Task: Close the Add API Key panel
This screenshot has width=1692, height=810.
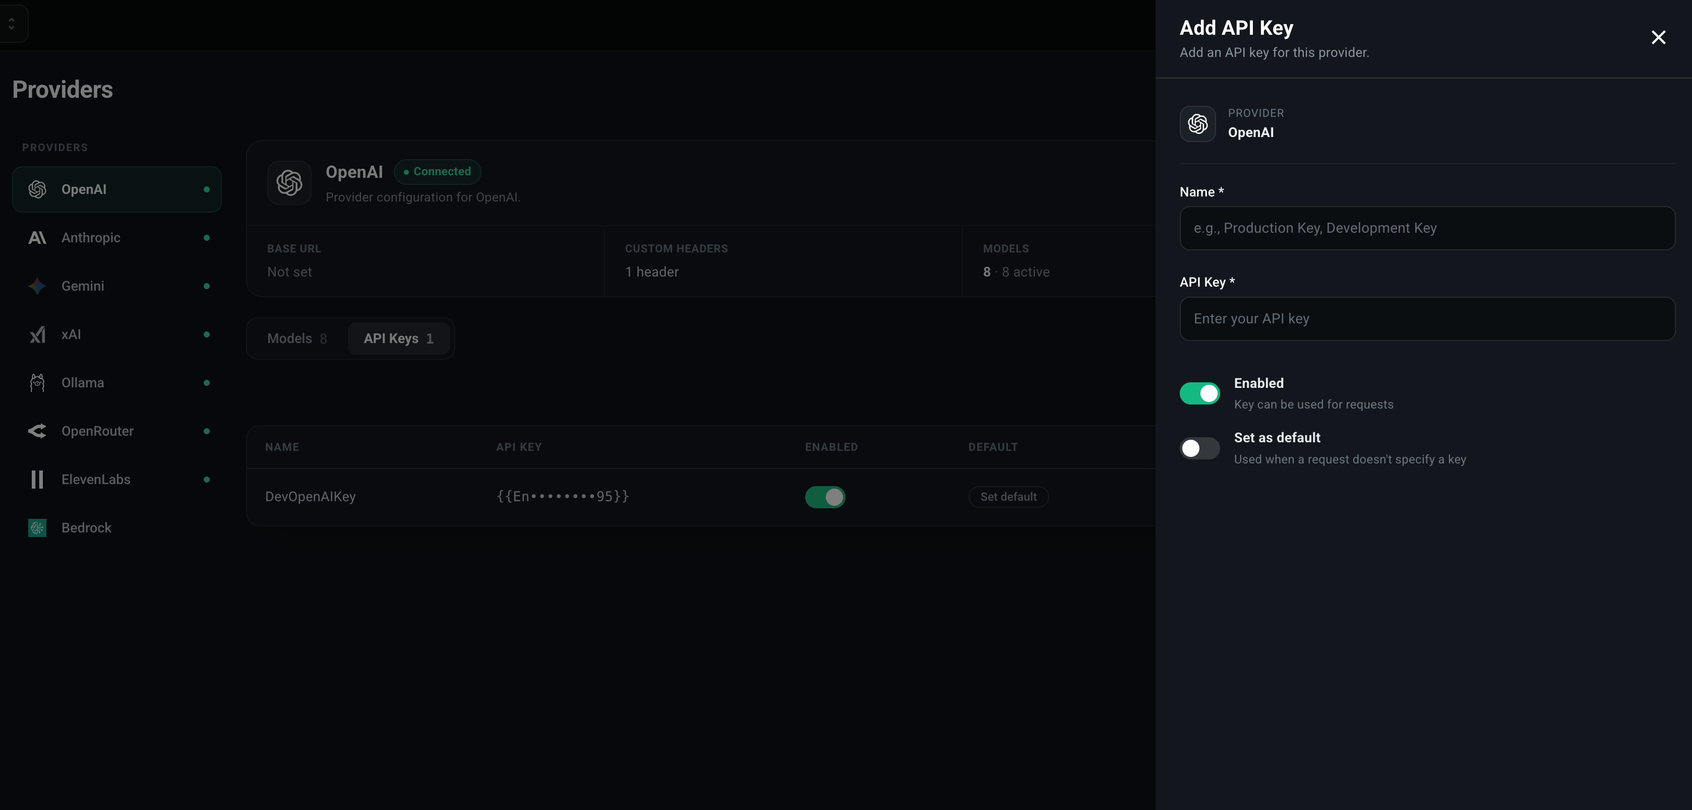Action: 1659,37
